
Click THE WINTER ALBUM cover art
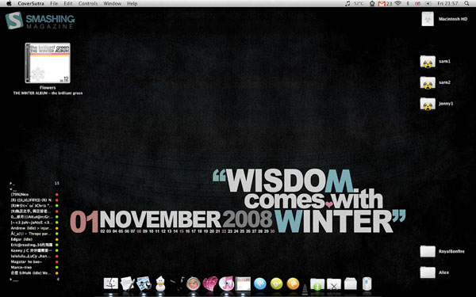coord(48,63)
